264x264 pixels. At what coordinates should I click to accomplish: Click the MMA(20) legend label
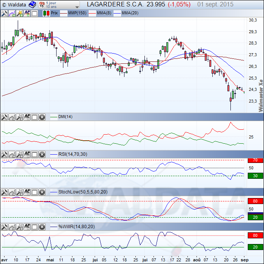click(x=130, y=13)
